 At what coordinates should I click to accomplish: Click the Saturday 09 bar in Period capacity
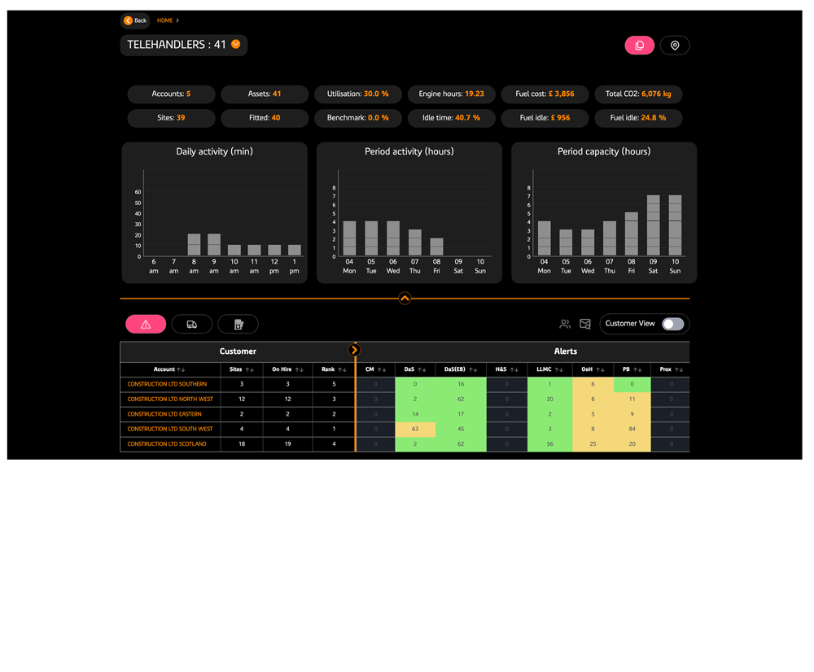653,225
